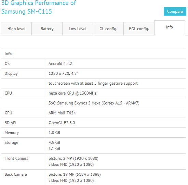
Task: Click the OpenGL ES 3.0 value
Action: (x=62, y=123)
